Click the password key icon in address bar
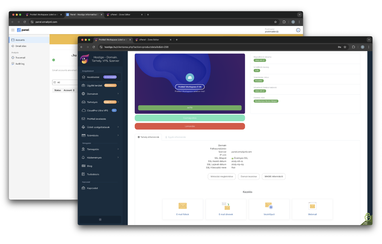The image size is (382, 244). click(x=339, y=47)
